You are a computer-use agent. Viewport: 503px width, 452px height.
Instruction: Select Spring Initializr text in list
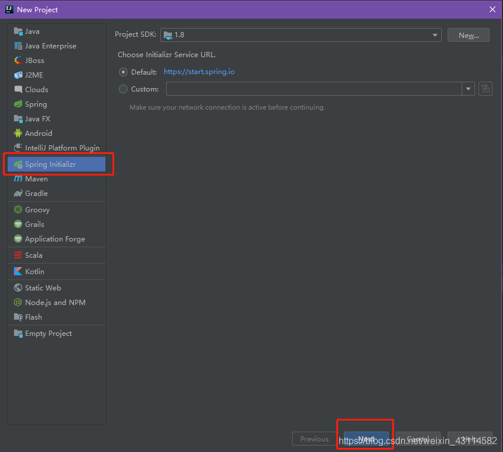(x=50, y=164)
